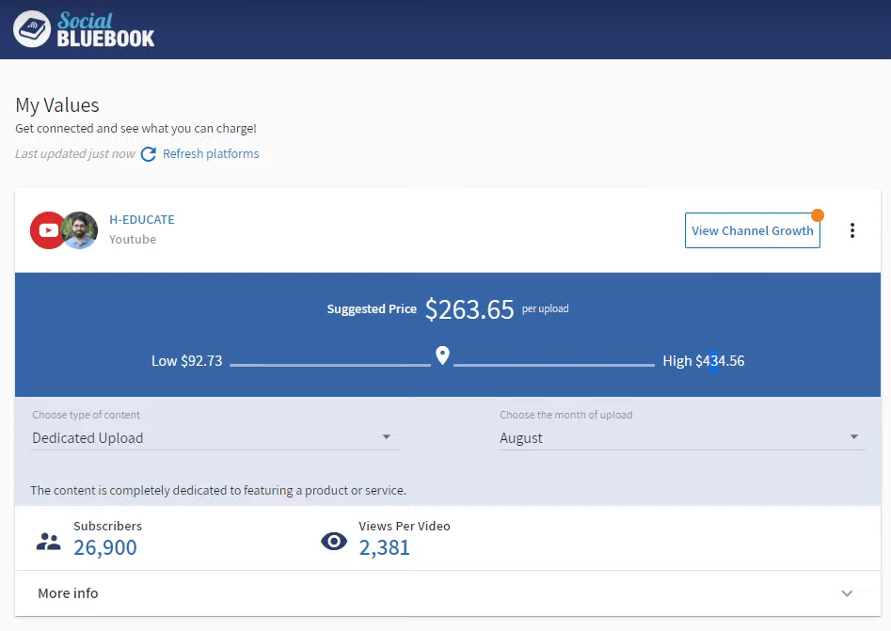Image resolution: width=891 pixels, height=631 pixels.
Task: Click the Suggested Price amount $263.65
Action: [x=469, y=308]
